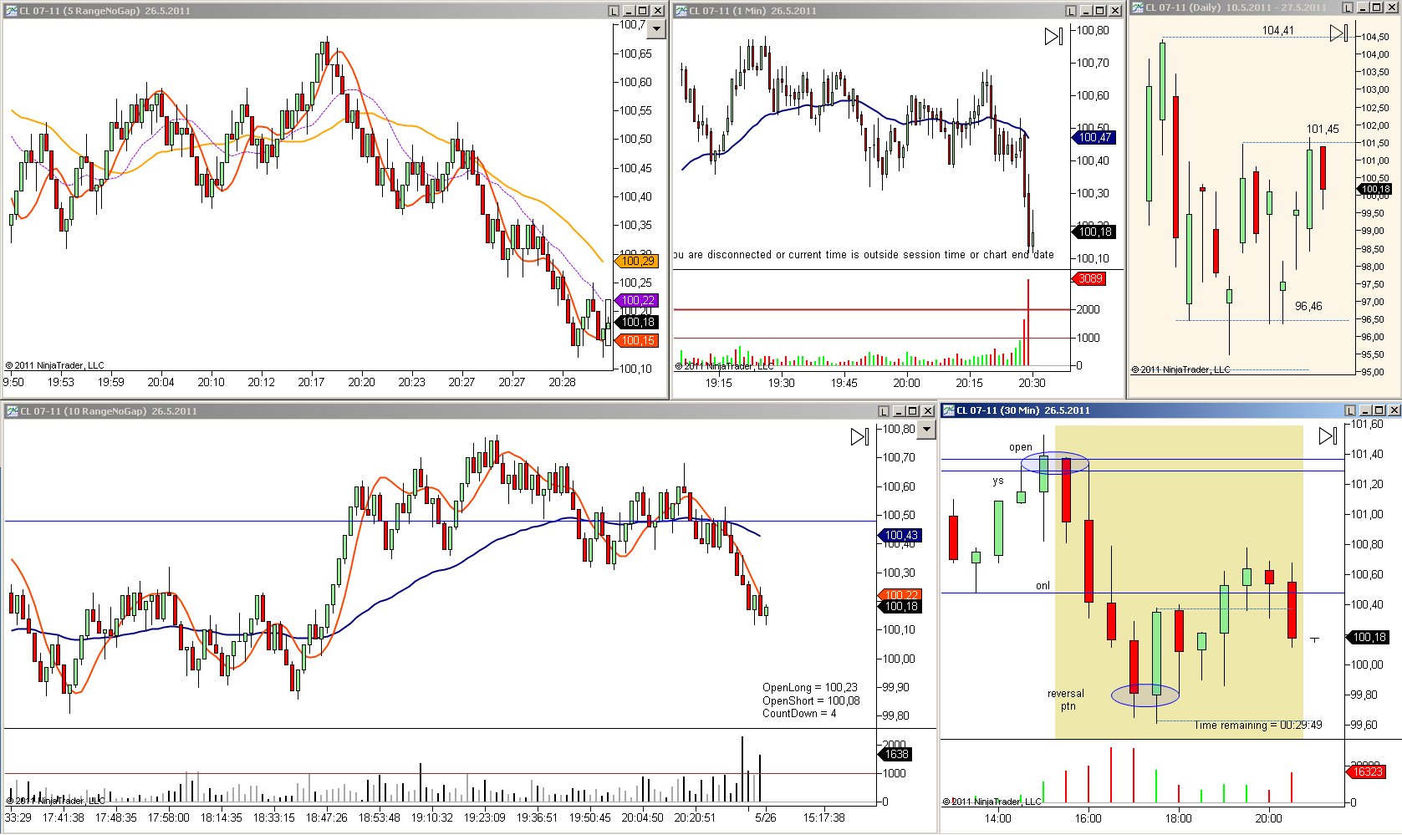The height and width of the screenshot is (835, 1402).
Task: Click the 101,45 label in Daily chart
Action: coord(1322,130)
